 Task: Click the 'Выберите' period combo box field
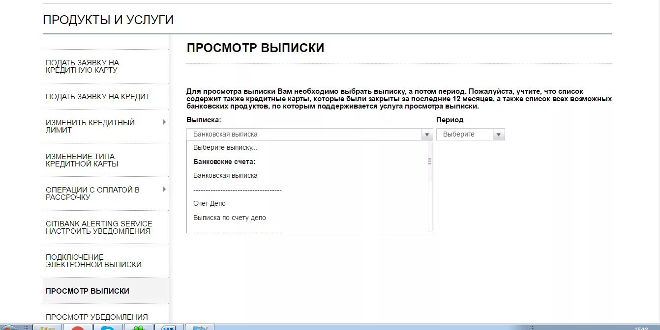pyautogui.click(x=465, y=135)
